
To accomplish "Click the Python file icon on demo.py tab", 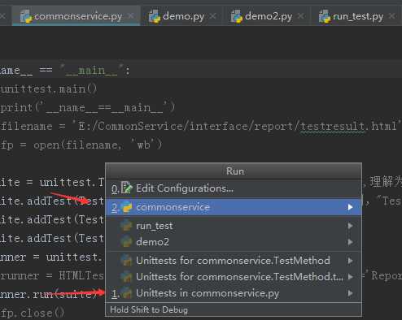I will 155,16.
